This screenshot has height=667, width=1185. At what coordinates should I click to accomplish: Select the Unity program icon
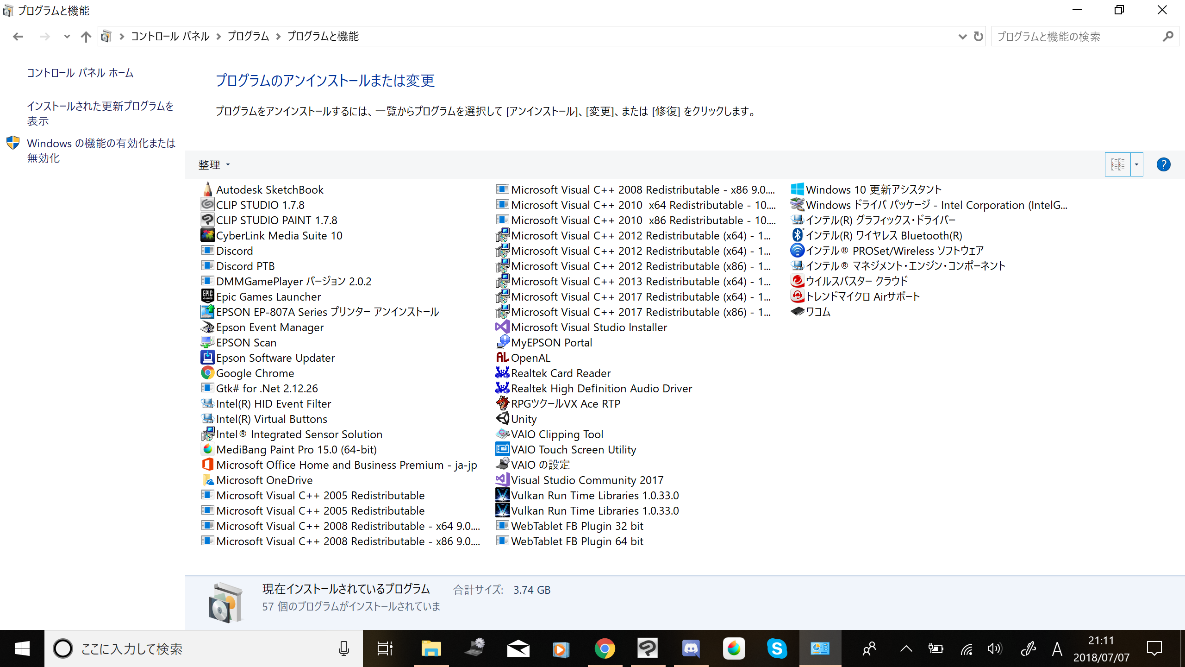click(x=502, y=419)
